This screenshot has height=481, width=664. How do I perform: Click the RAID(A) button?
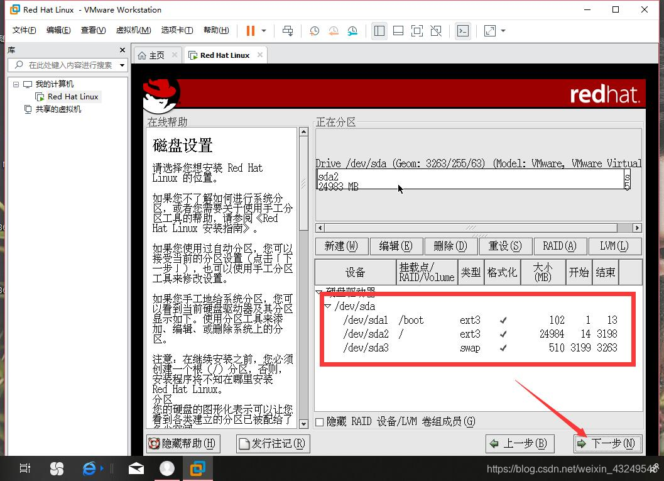point(560,246)
